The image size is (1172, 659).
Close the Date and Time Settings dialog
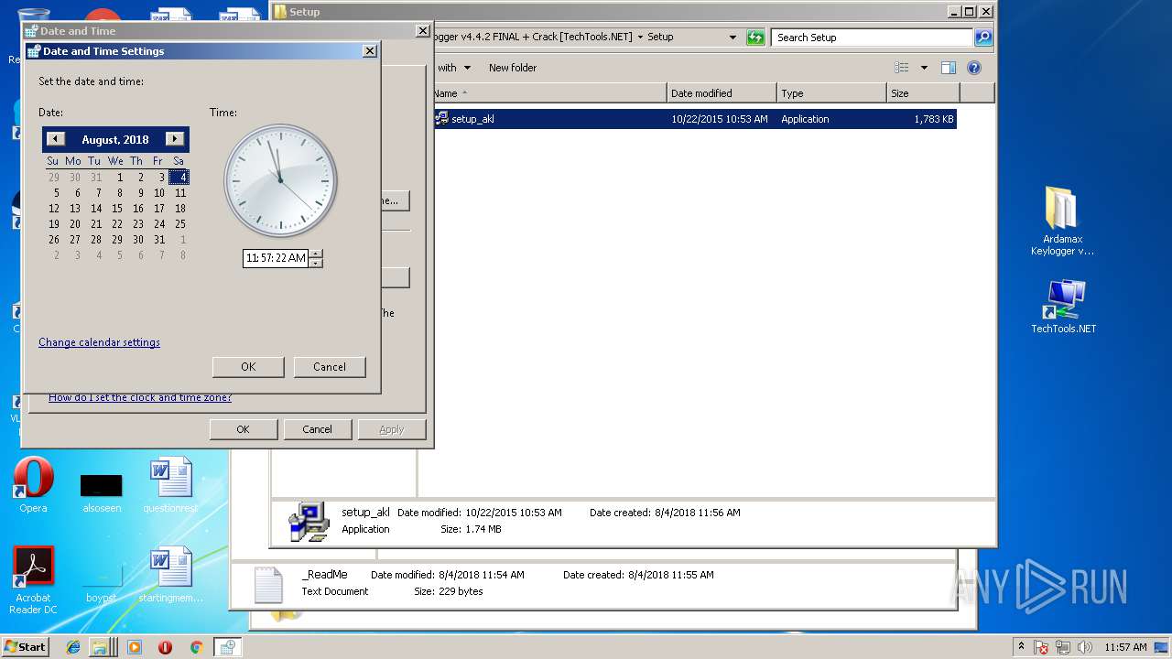click(370, 51)
